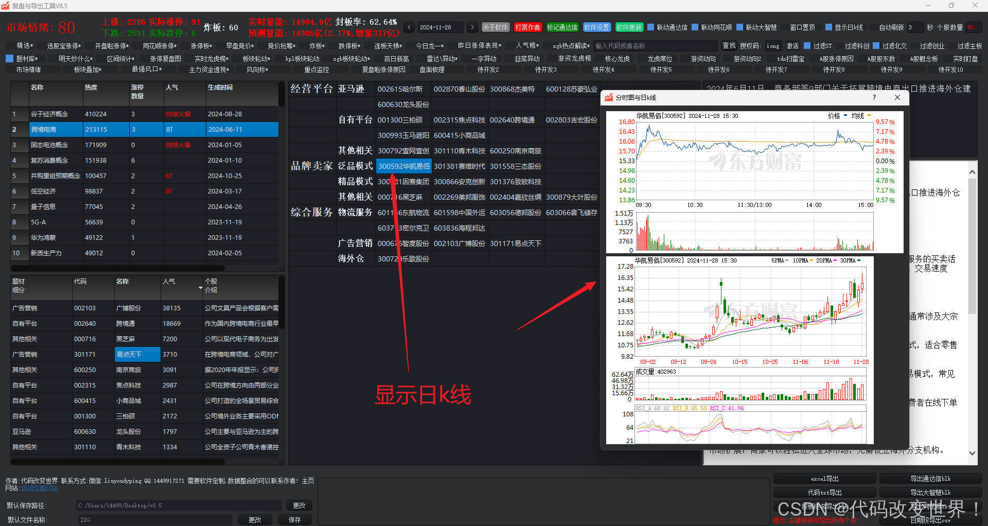Toggle 自动刷新 option
The image size is (988, 526).
[x=887, y=27]
